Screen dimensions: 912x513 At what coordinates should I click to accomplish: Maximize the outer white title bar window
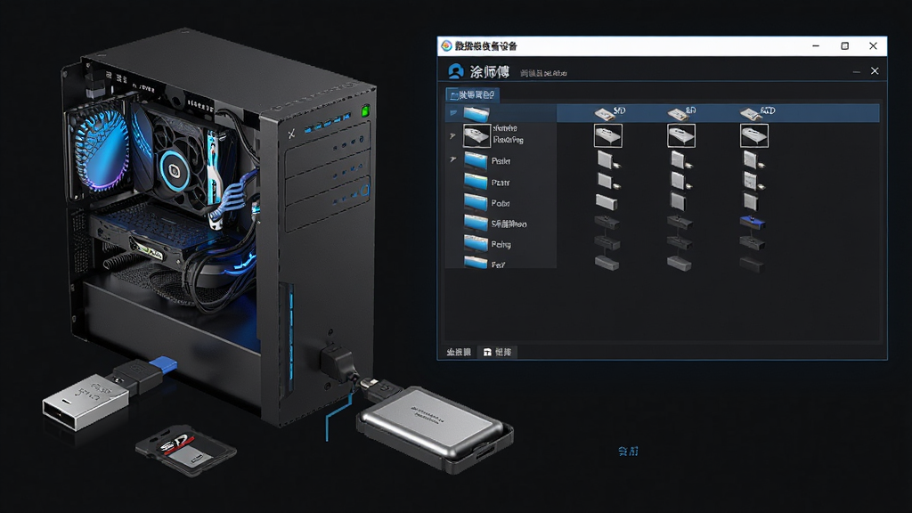(844, 46)
